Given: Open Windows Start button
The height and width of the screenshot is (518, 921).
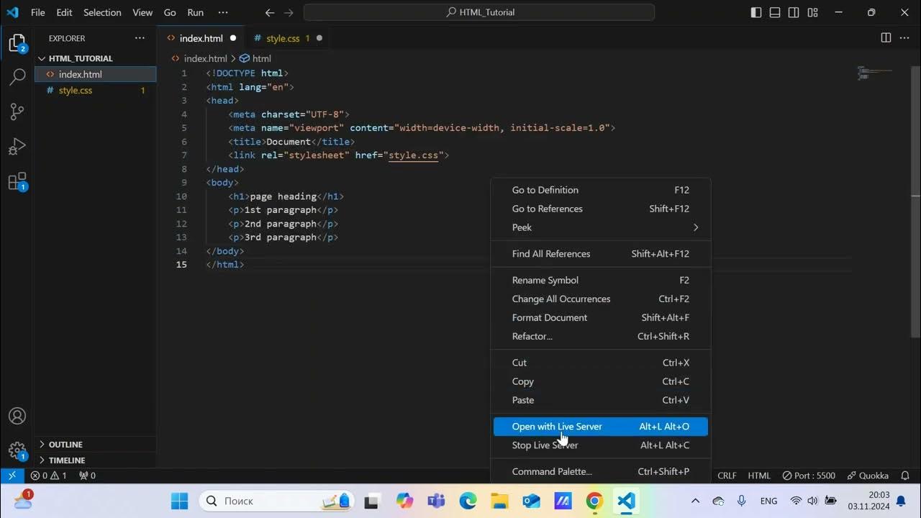Looking at the screenshot, I should tap(180, 501).
